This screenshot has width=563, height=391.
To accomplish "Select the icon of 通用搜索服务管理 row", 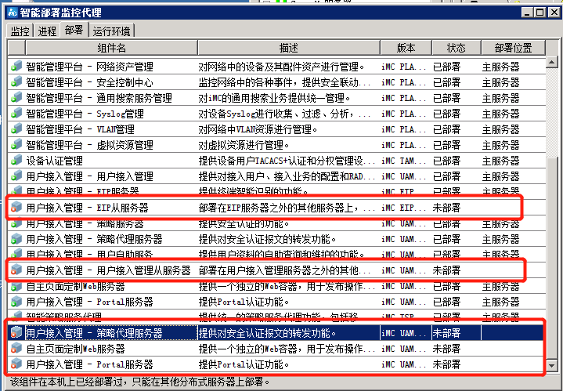I will [x=16, y=98].
